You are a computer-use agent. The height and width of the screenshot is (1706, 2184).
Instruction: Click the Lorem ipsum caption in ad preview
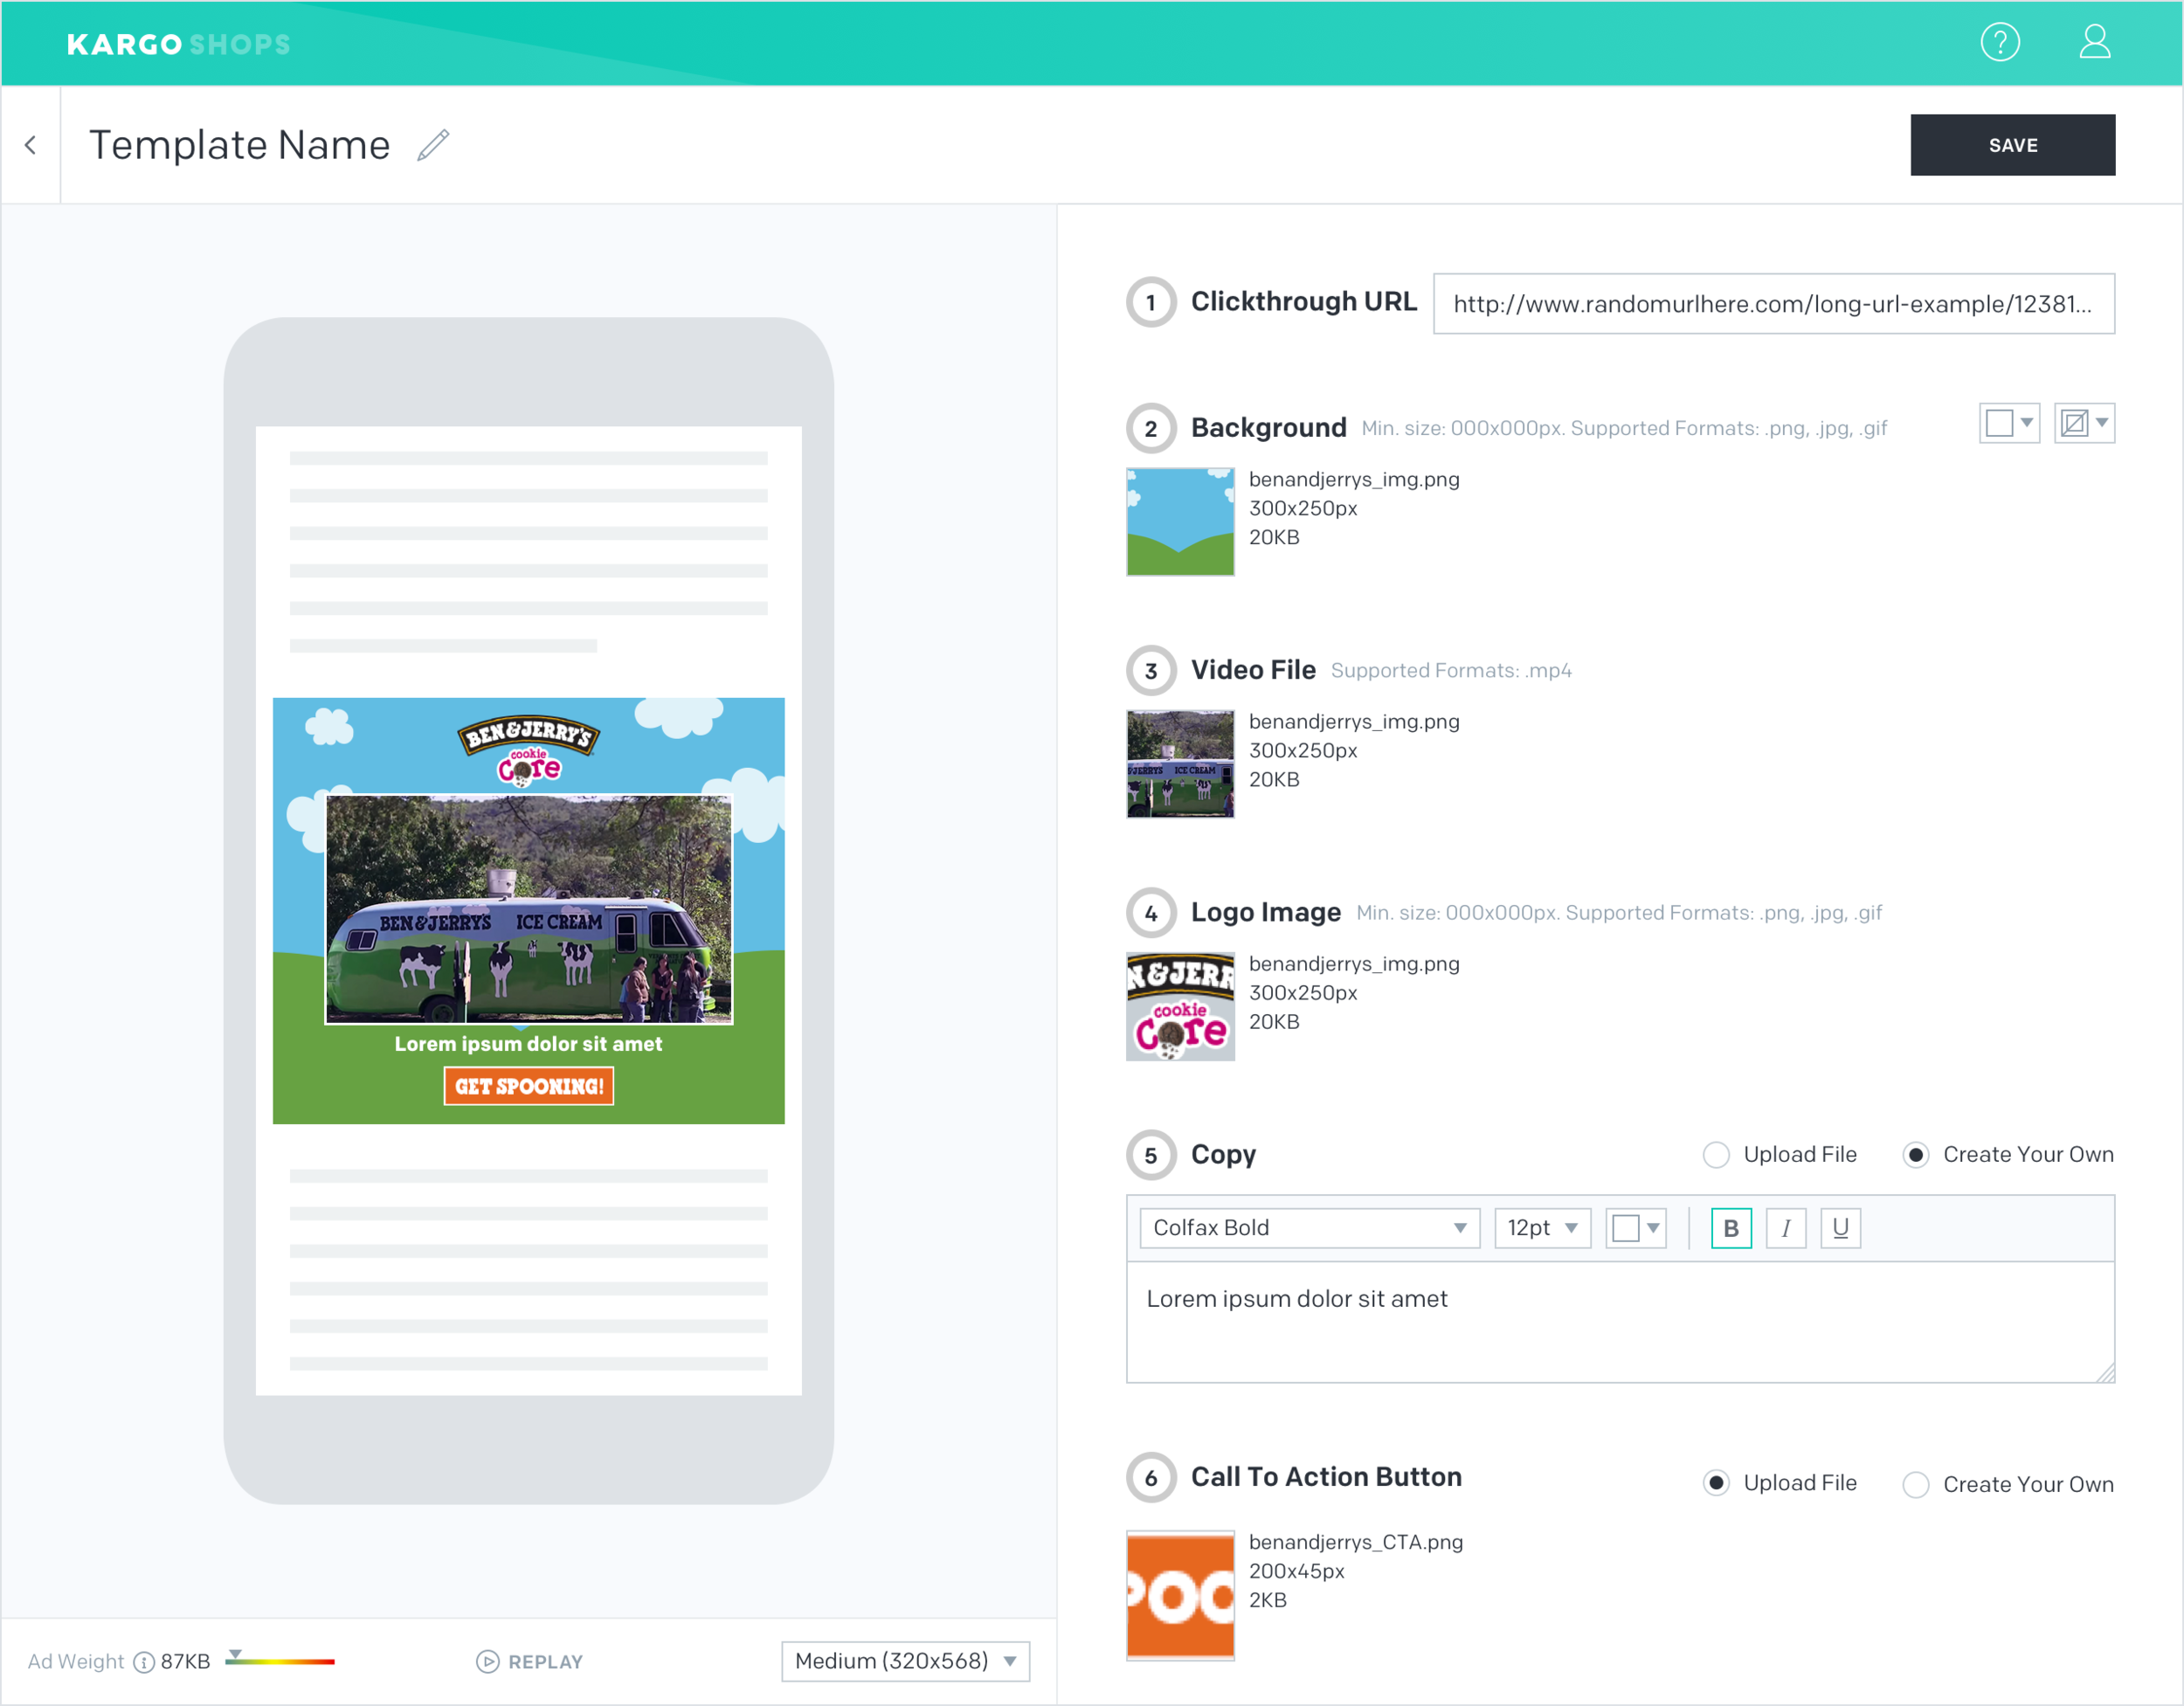tap(528, 1044)
